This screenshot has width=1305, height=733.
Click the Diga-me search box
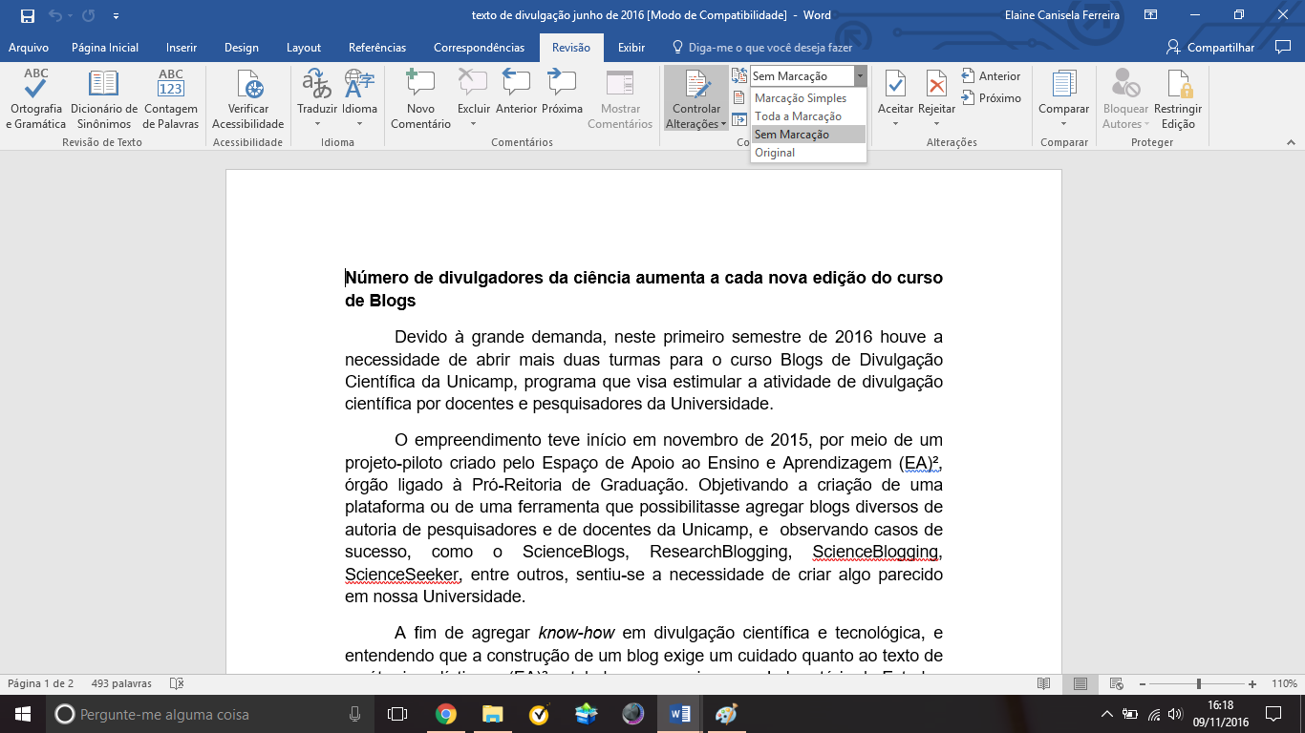point(762,48)
